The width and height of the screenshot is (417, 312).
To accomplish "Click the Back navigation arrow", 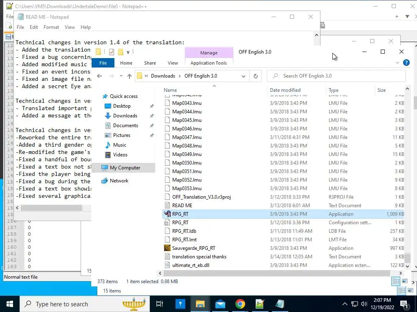I will pos(99,76).
